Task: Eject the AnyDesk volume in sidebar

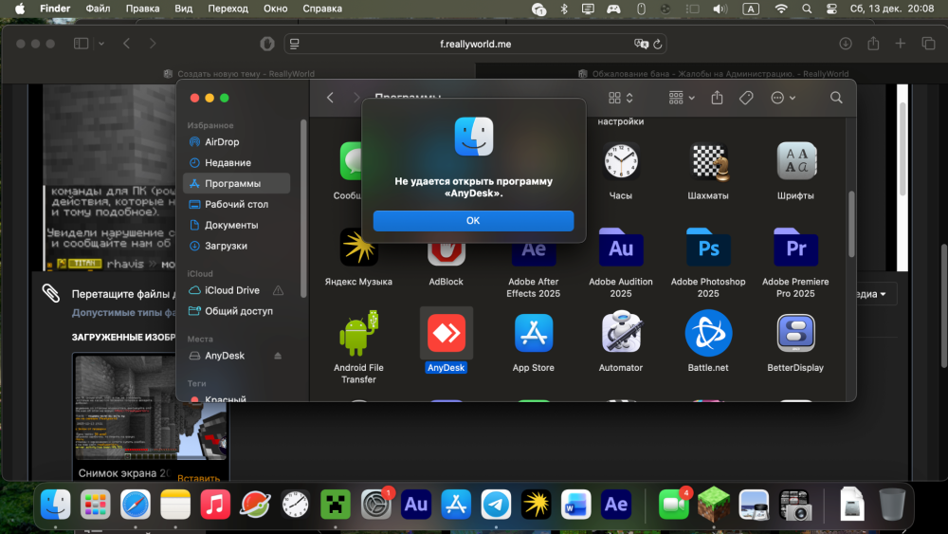Action: point(278,356)
